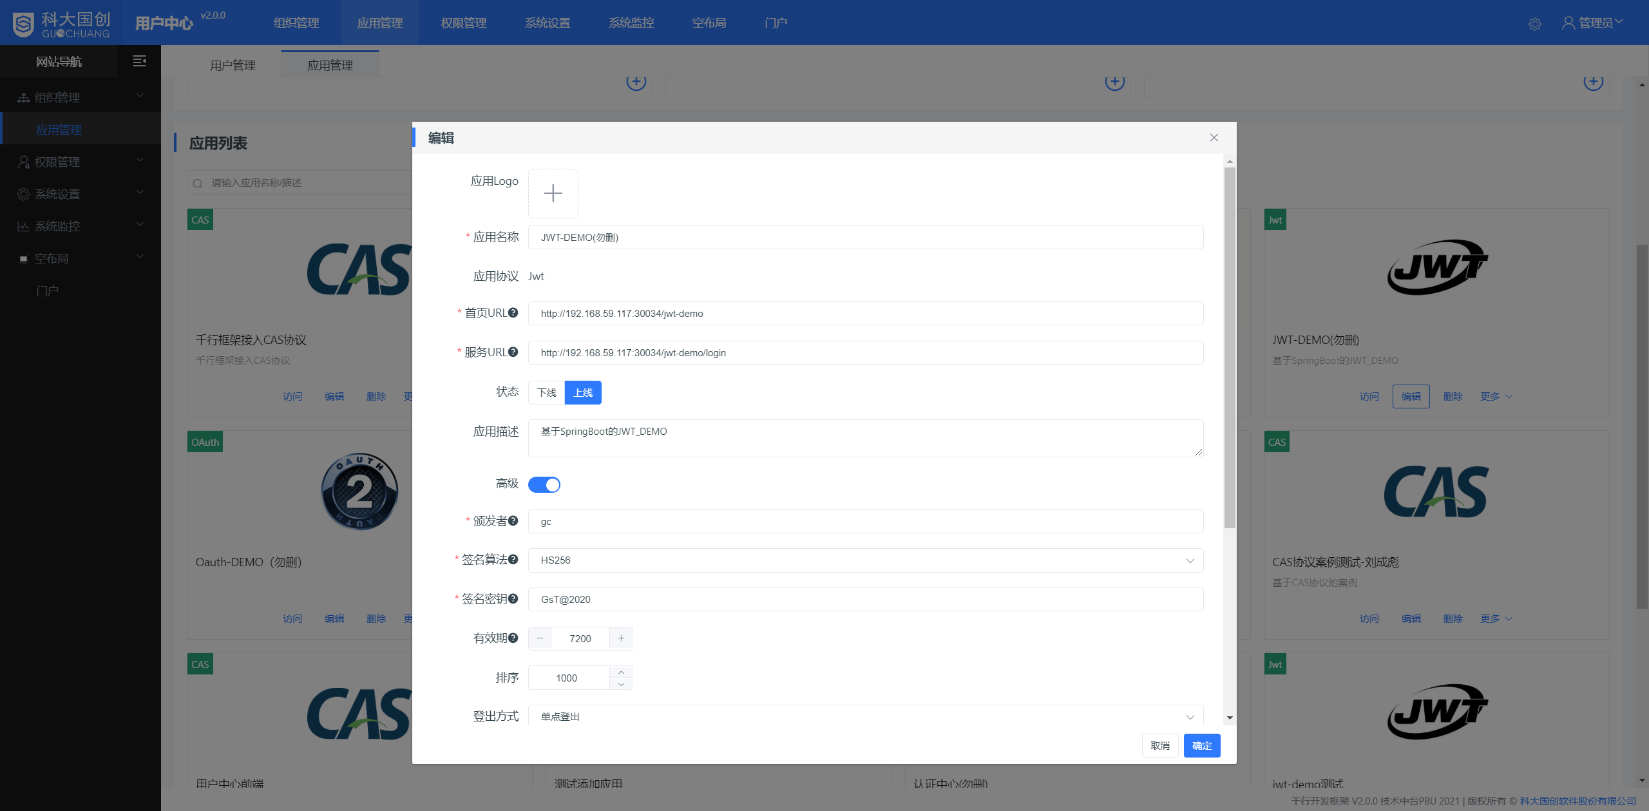This screenshot has width=1649, height=811.
Task: Click the 科大国创软件股份有限公司 footer link
Action: click(1578, 801)
